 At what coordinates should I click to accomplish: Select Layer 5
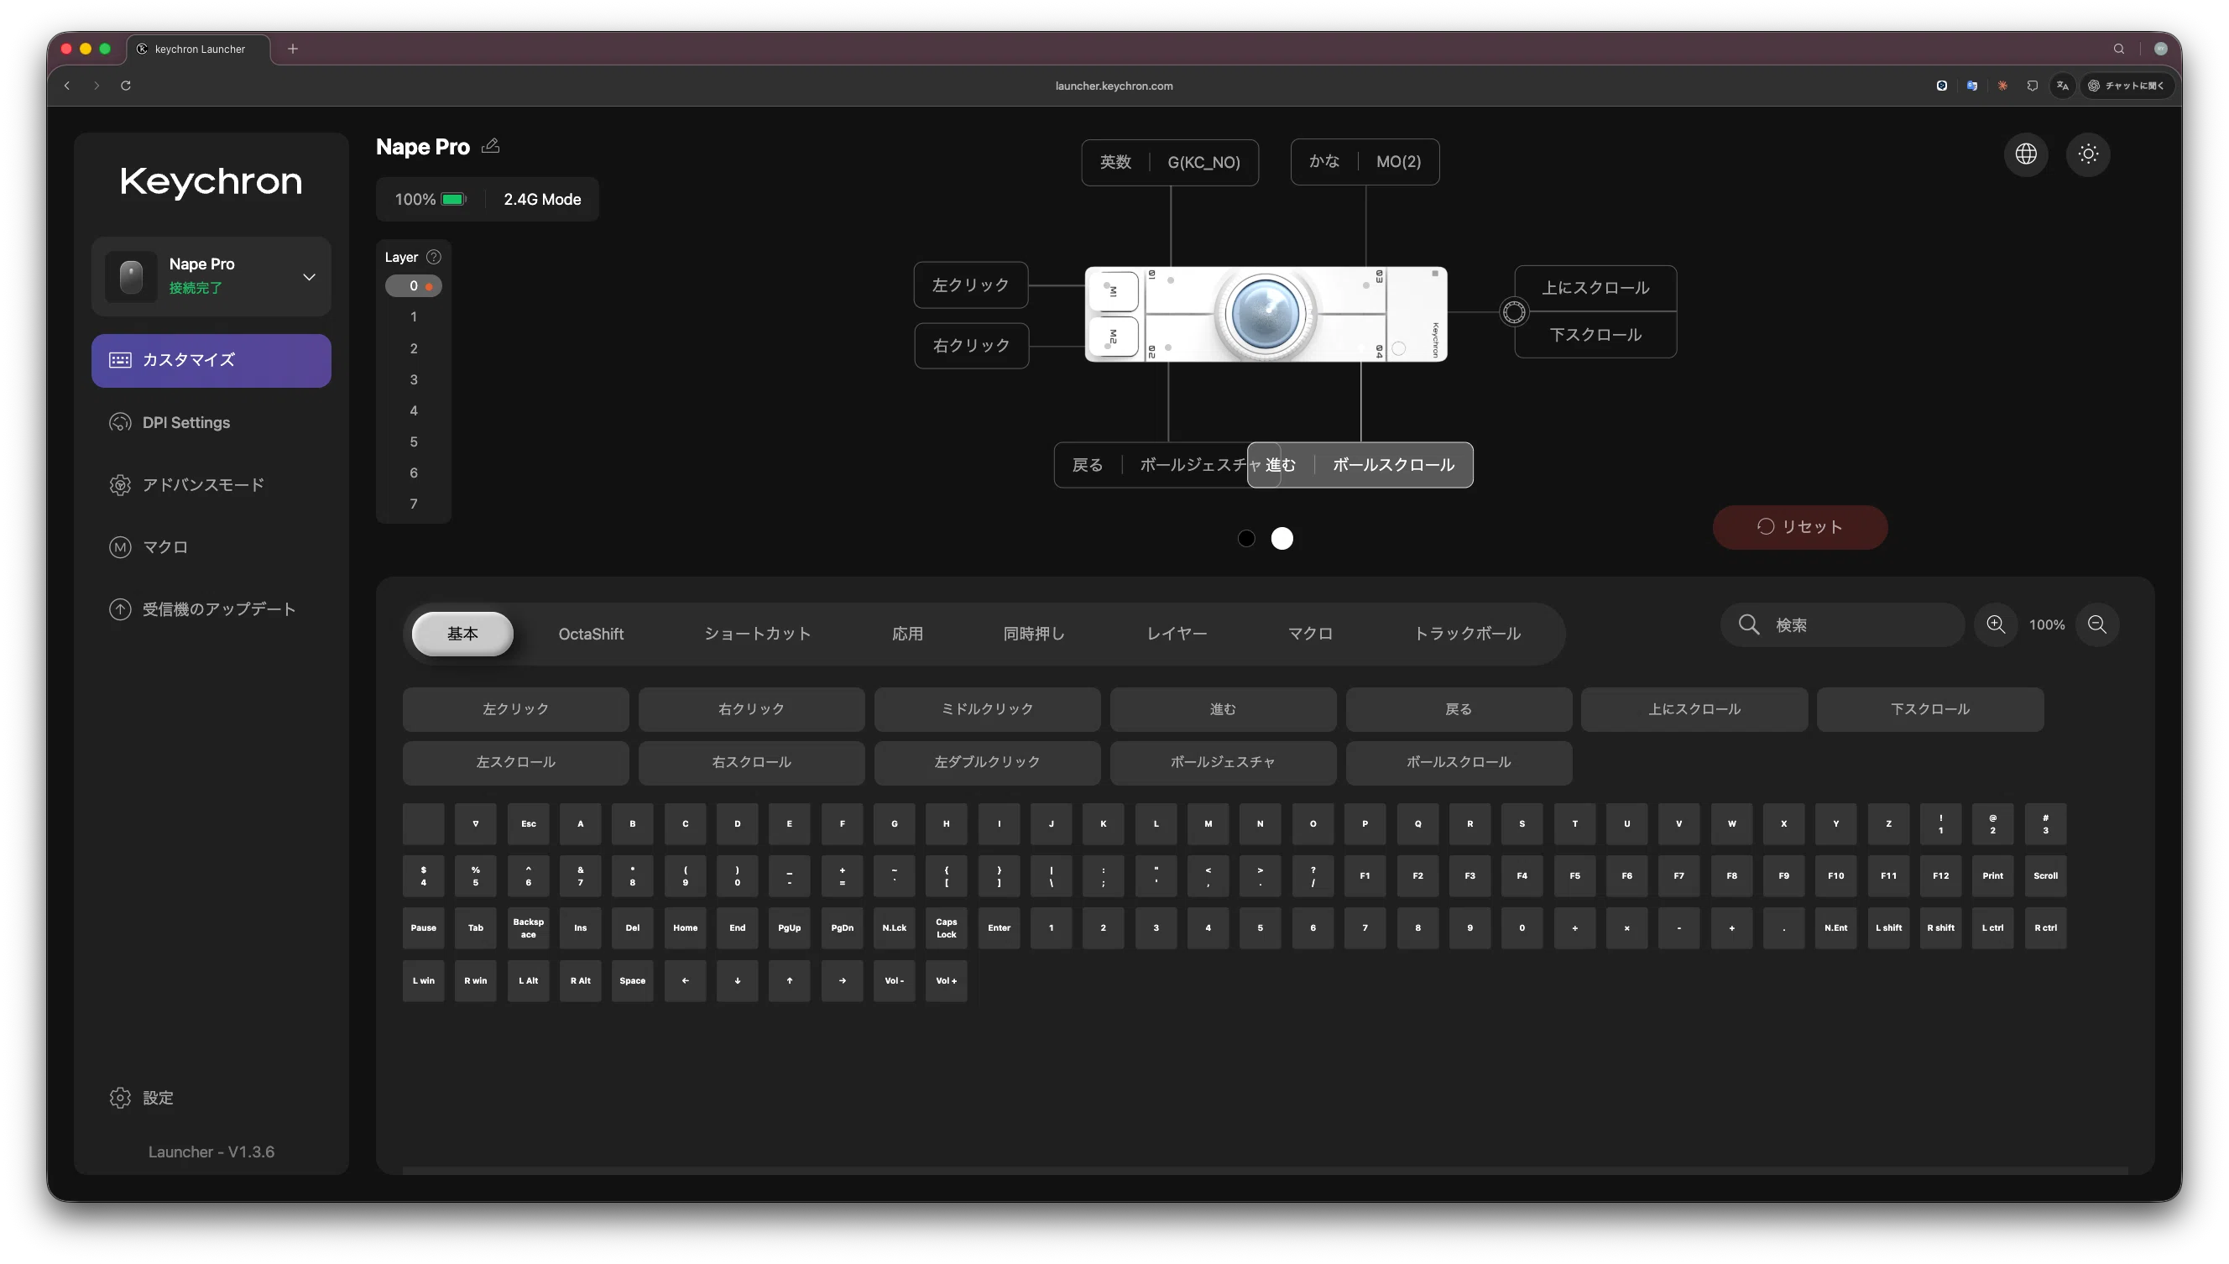pyautogui.click(x=413, y=441)
